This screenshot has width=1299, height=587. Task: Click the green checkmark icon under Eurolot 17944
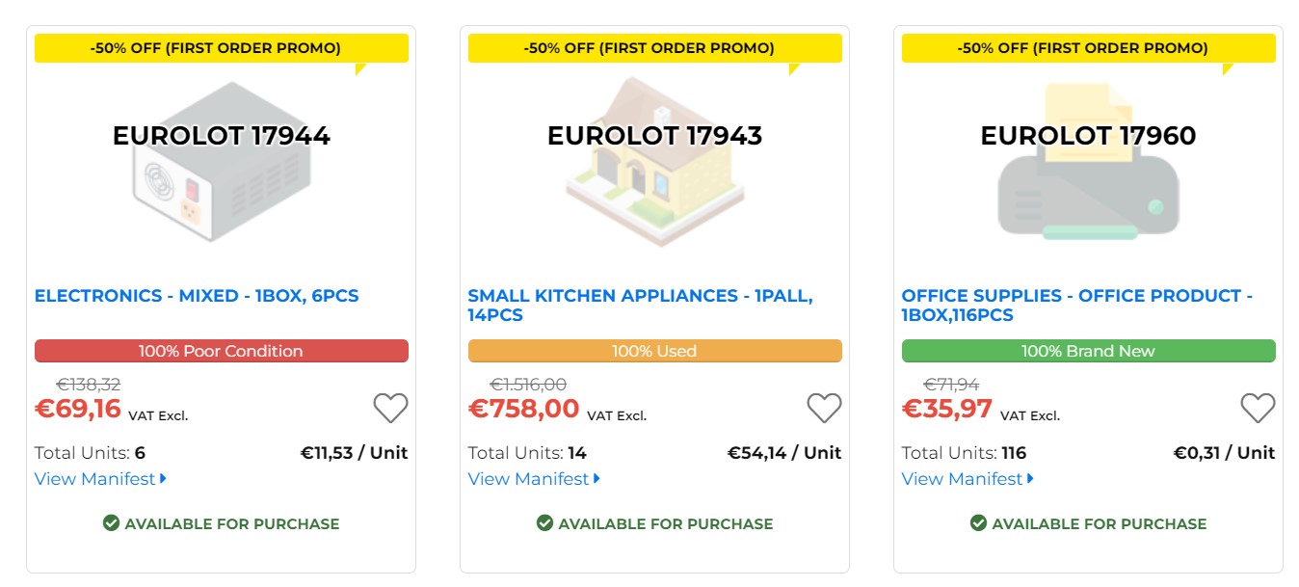pos(111,523)
